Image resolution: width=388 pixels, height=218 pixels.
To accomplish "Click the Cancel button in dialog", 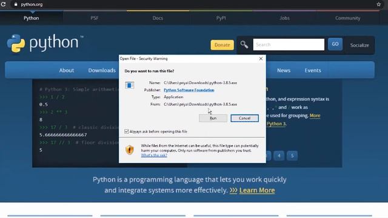I will coord(244,118).
